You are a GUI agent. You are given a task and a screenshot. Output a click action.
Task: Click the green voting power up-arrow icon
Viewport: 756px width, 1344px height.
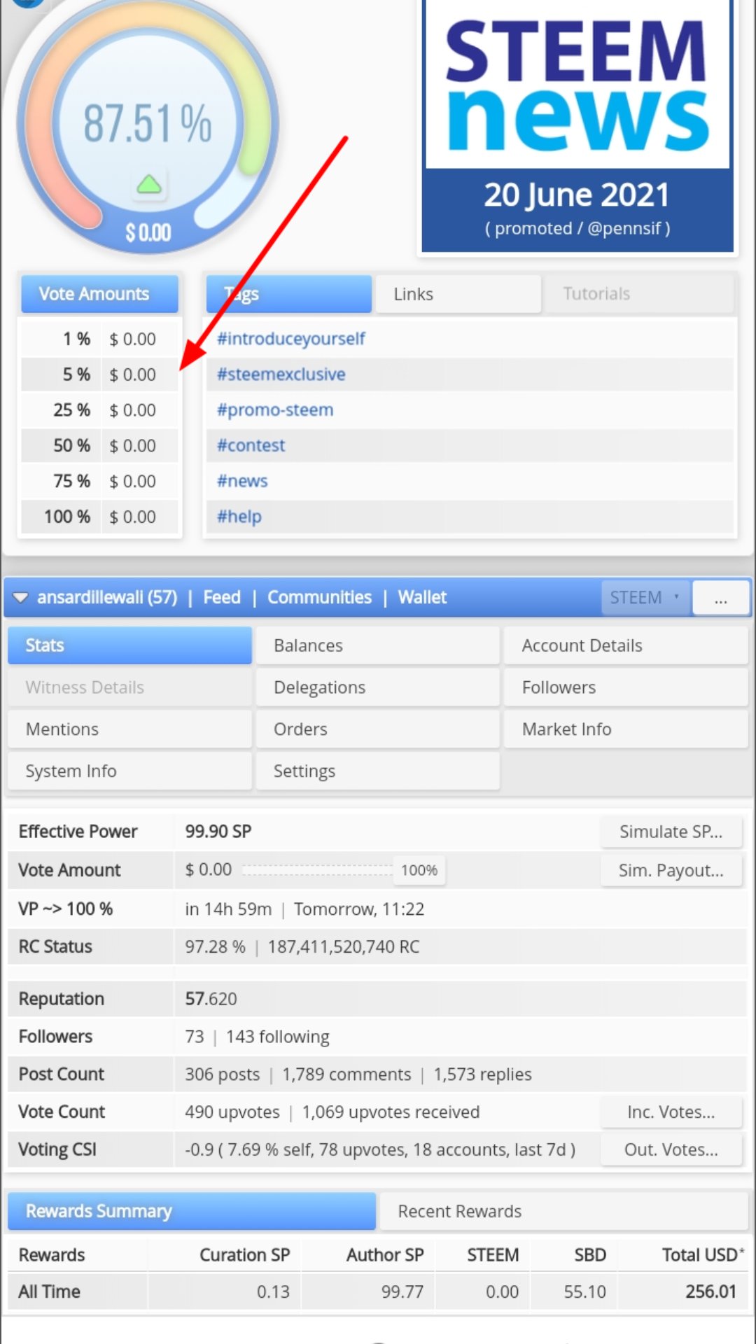click(x=148, y=185)
